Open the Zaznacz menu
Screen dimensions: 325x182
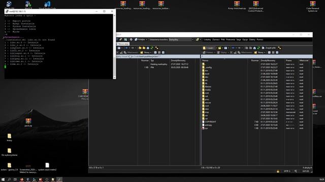pyautogui.click(x=216, y=39)
